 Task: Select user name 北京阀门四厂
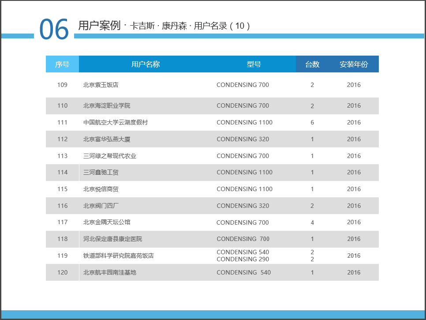point(101,206)
